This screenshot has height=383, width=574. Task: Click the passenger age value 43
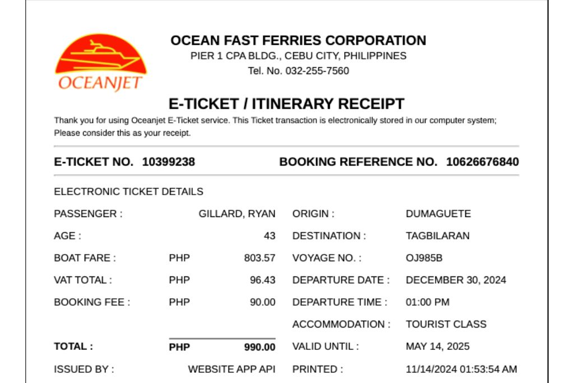pos(270,236)
